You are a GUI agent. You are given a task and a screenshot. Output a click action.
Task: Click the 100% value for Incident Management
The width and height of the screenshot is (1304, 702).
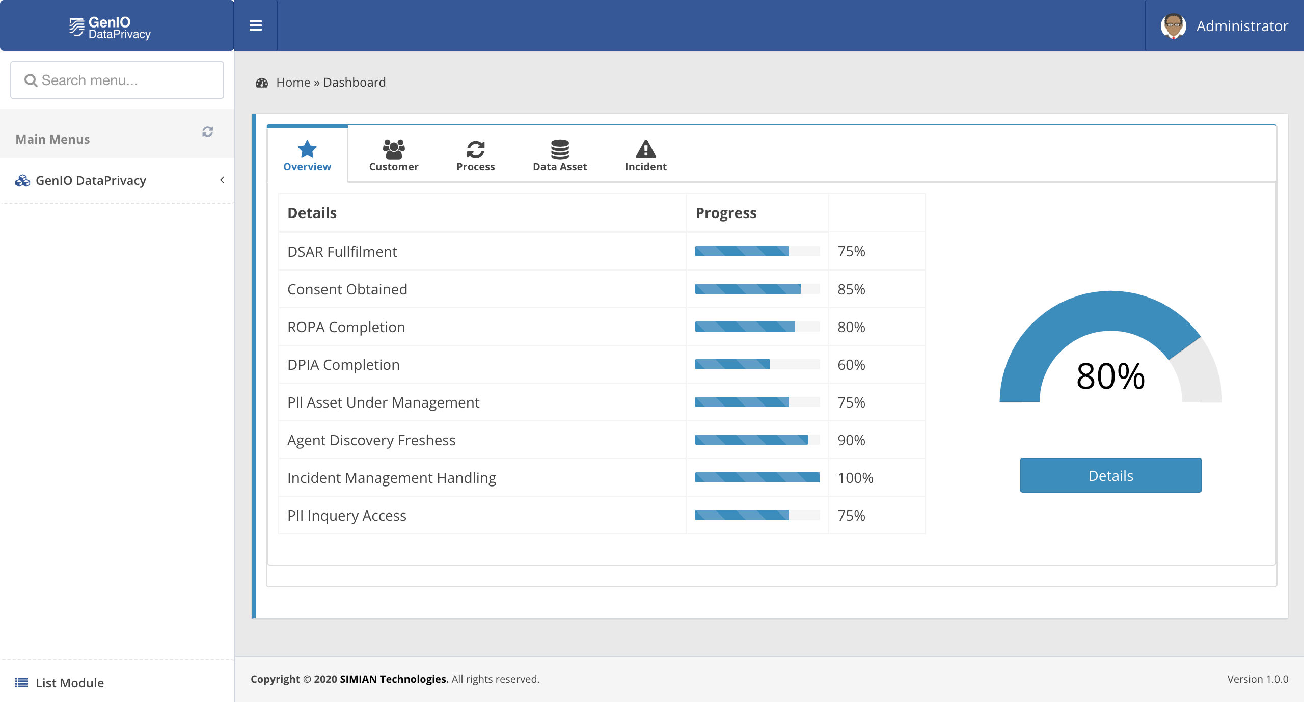click(x=855, y=478)
